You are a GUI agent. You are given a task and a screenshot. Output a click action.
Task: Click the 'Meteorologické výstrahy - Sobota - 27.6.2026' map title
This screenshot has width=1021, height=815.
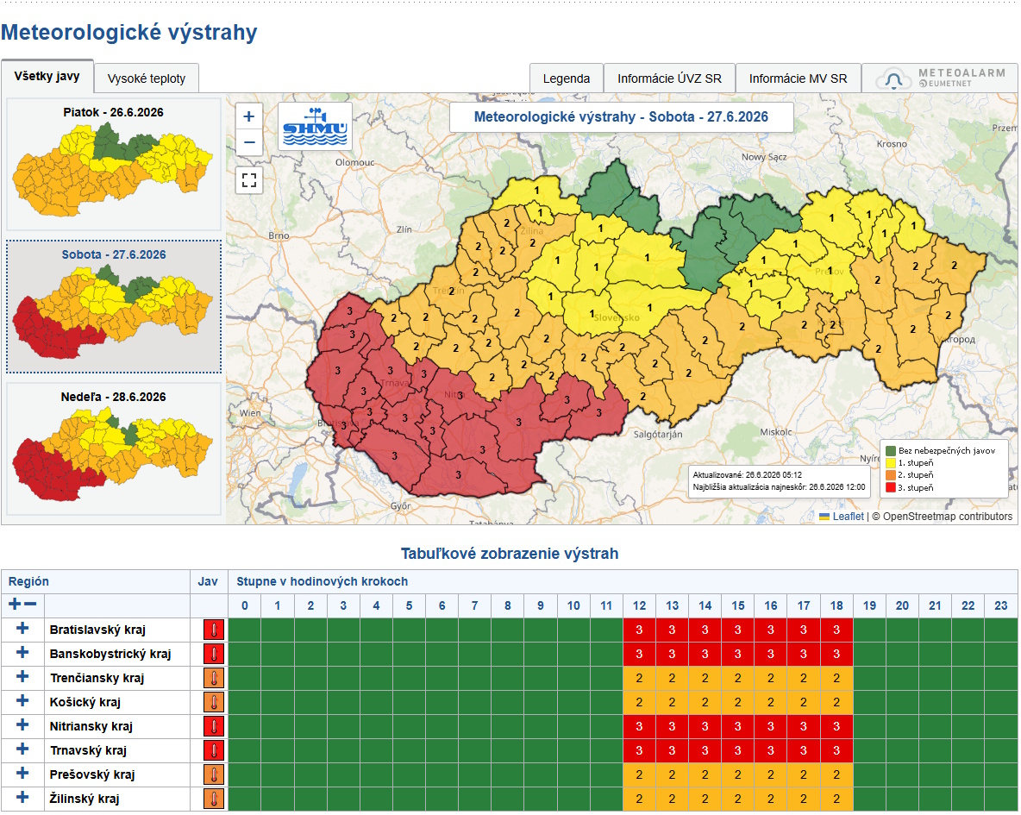point(621,117)
